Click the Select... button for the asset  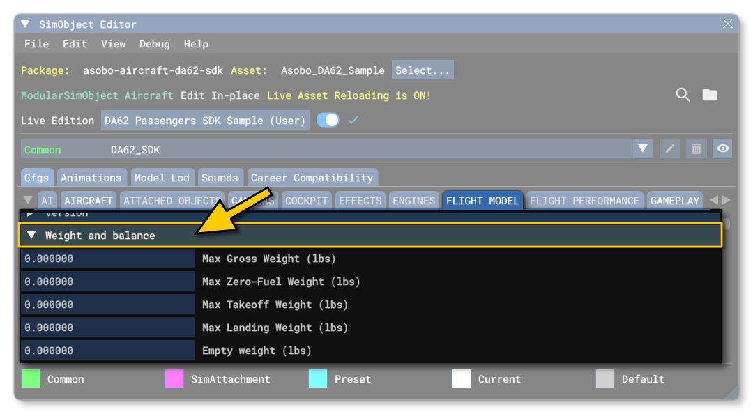[423, 70]
